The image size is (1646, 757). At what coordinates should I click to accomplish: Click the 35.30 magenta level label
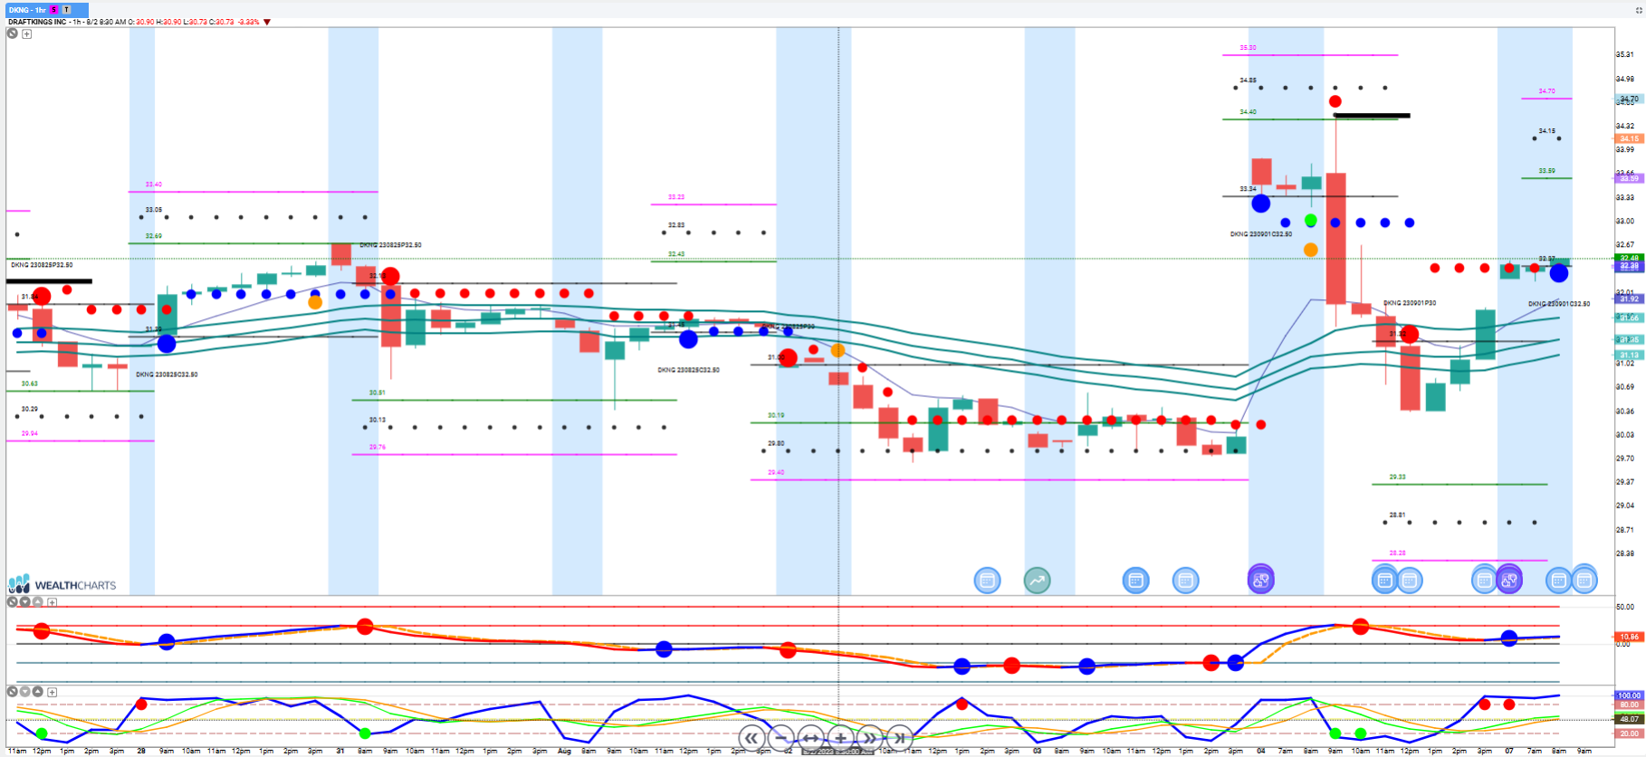[x=1248, y=48]
